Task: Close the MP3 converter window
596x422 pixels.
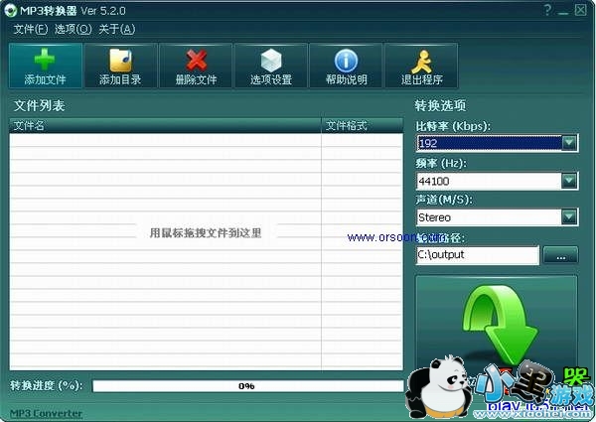Action: pyautogui.click(x=580, y=10)
